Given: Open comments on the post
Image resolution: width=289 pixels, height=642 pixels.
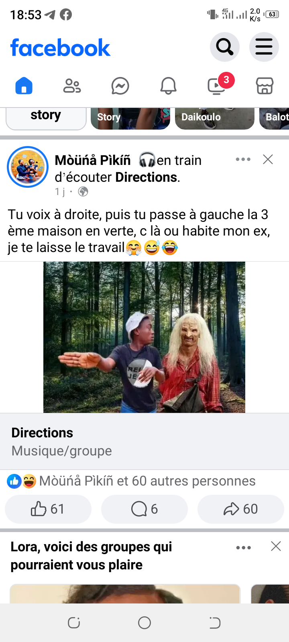Looking at the screenshot, I should coord(144,509).
